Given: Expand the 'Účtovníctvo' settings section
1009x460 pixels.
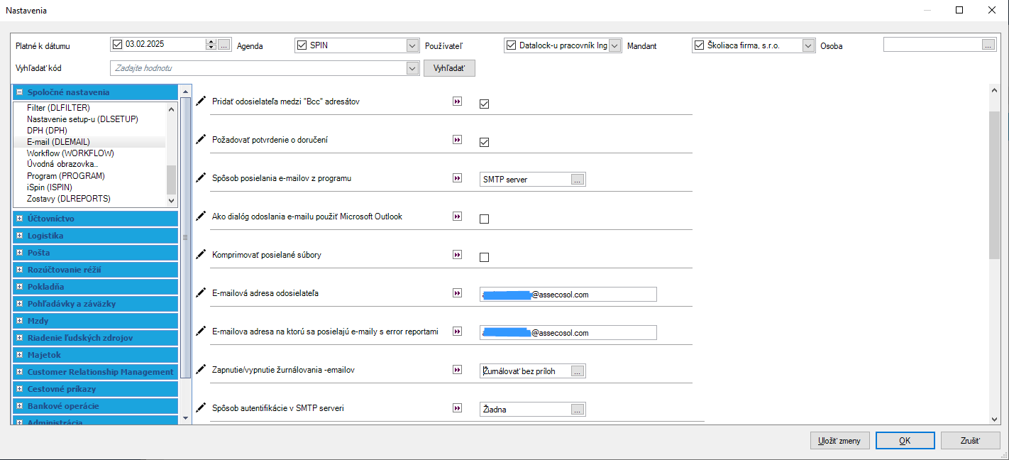Looking at the screenshot, I should pyautogui.click(x=20, y=219).
